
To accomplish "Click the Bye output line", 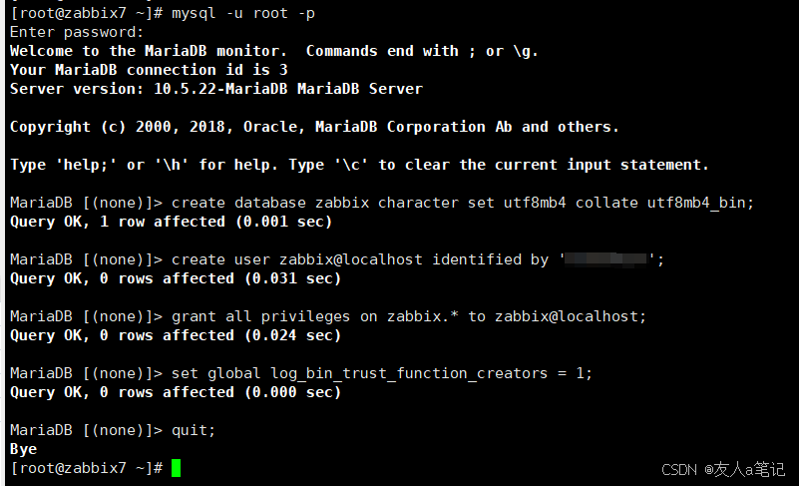I will (23, 449).
